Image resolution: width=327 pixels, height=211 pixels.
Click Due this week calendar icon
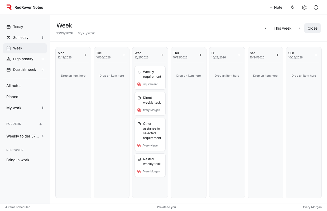[x=8, y=70]
